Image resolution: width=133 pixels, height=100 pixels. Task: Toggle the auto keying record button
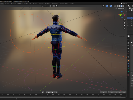point(43,92)
